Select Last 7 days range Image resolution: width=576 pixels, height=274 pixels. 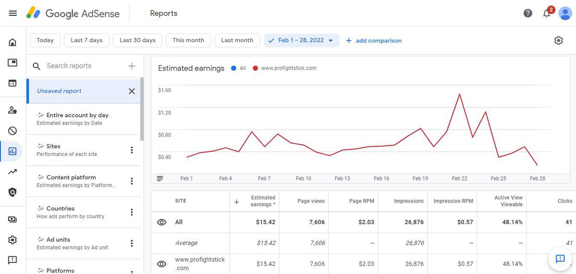tap(86, 40)
